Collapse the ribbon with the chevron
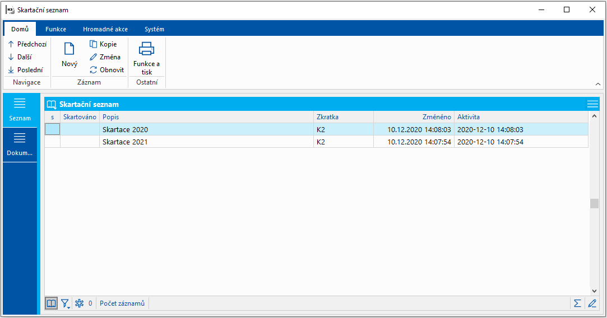Screen dimensions: 607x318 tap(597, 84)
